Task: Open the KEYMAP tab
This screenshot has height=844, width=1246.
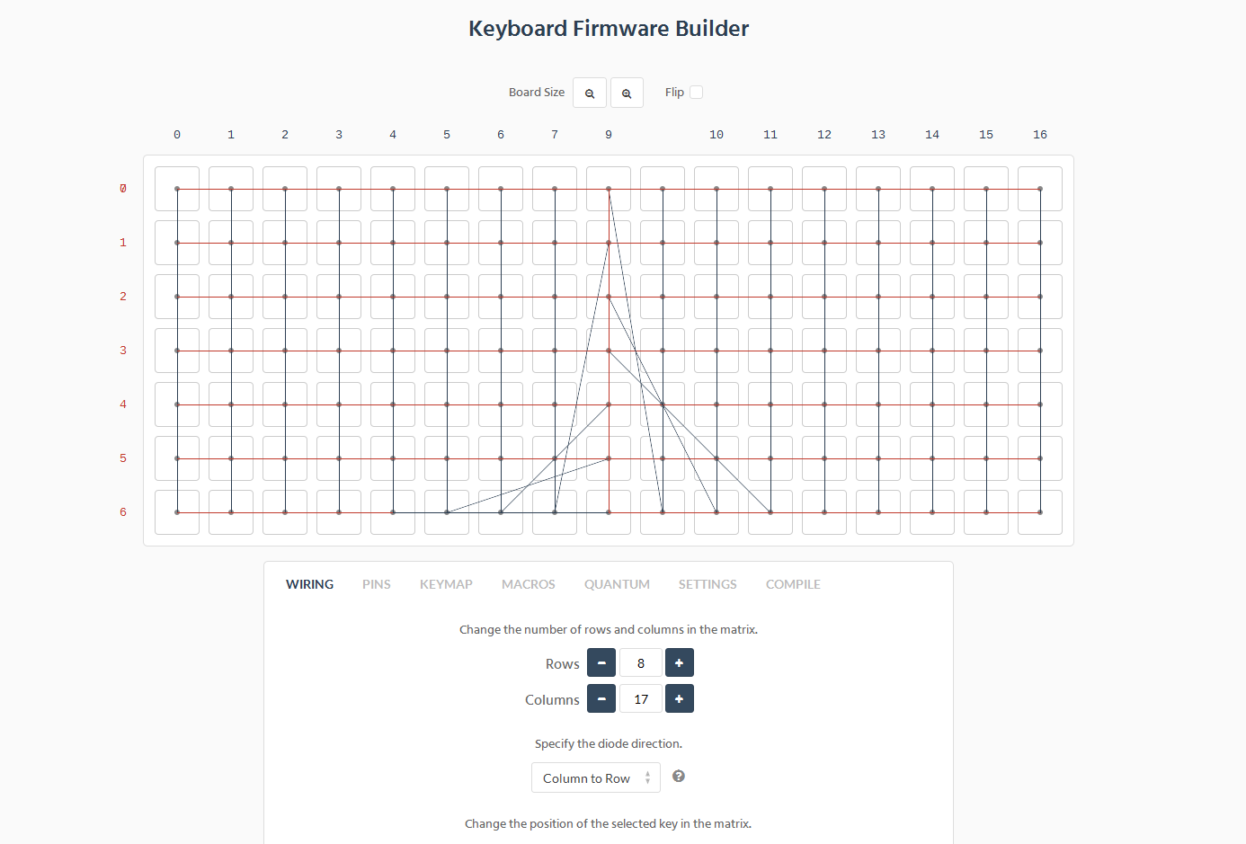Action: [446, 584]
